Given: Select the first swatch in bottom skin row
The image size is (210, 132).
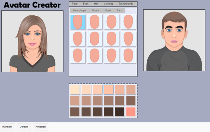Looking at the screenshot, I should pos(75,112).
